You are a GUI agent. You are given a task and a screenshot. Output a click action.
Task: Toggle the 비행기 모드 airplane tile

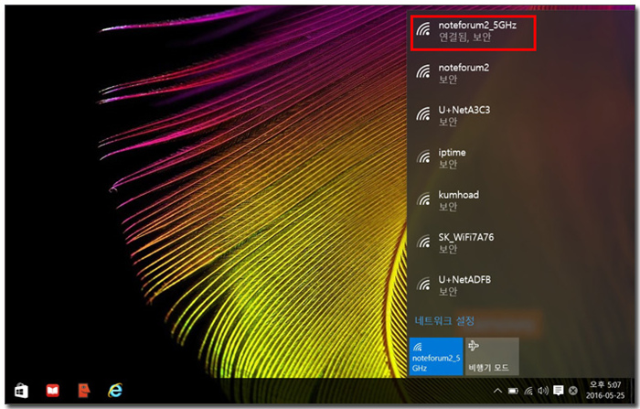(492, 356)
